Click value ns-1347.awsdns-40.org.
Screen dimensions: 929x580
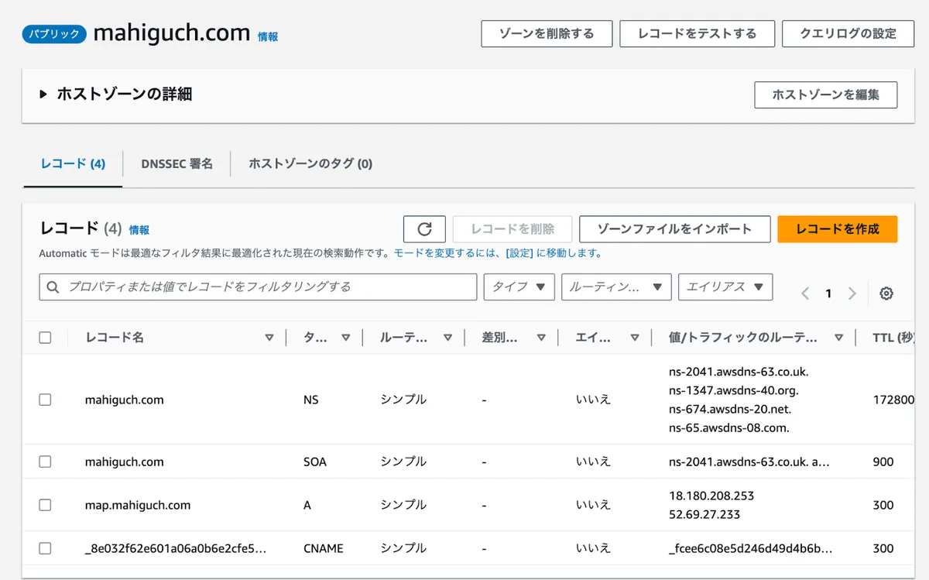734,390
